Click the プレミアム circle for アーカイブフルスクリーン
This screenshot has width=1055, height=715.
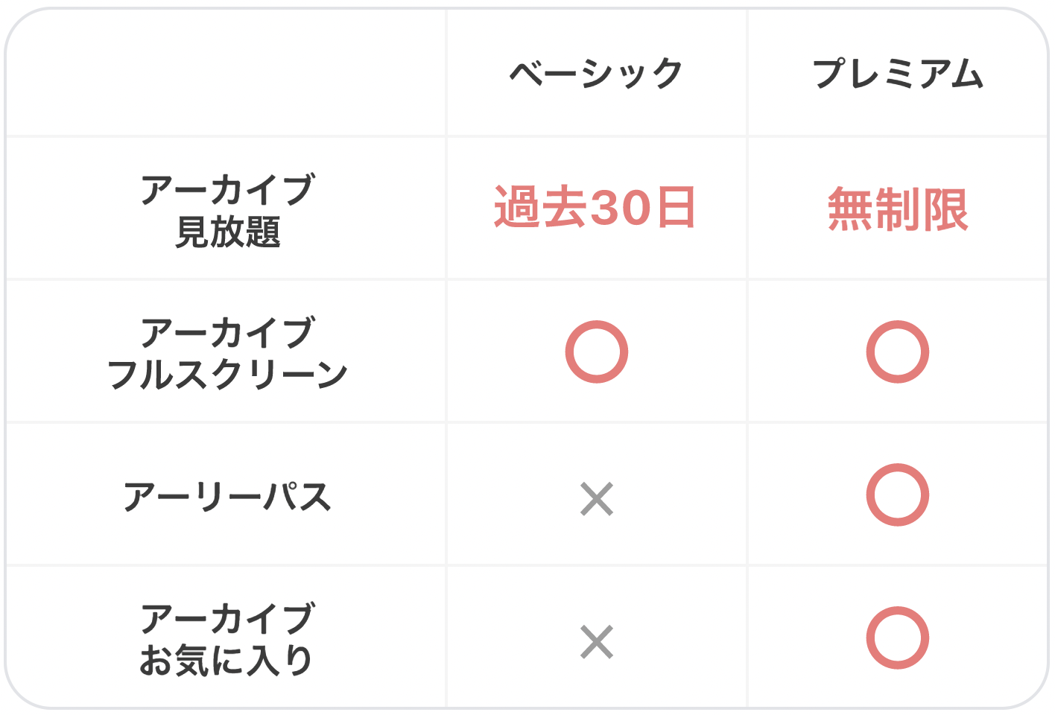898,352
